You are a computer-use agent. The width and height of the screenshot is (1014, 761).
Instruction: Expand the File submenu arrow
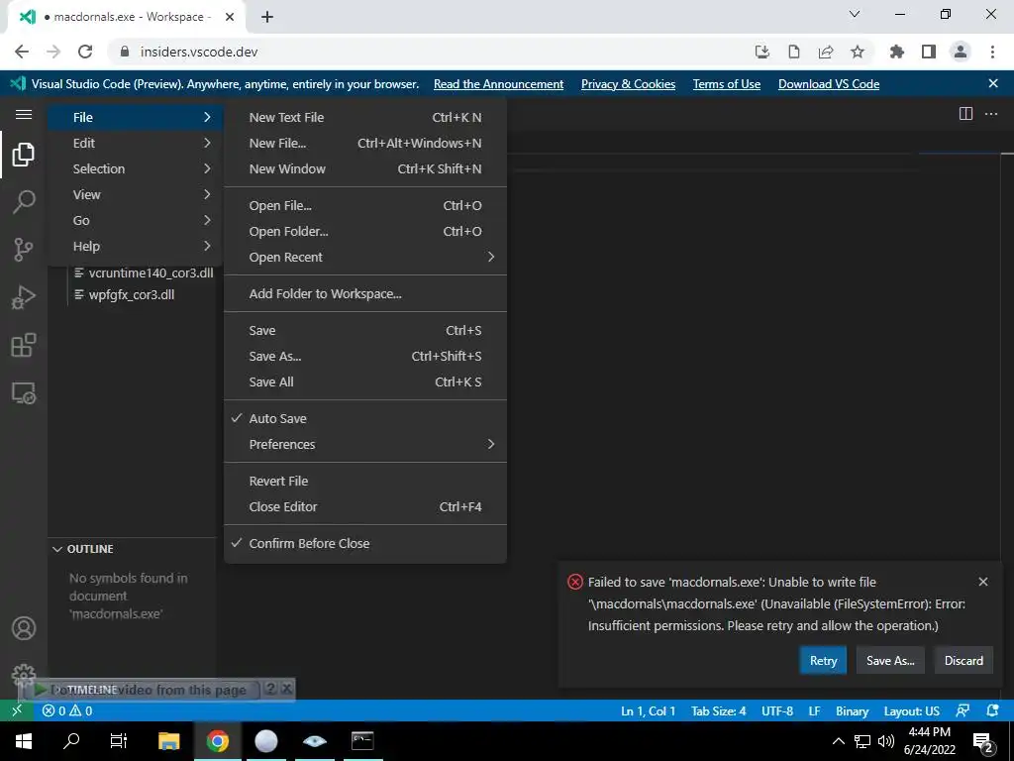tap(207, 117)
